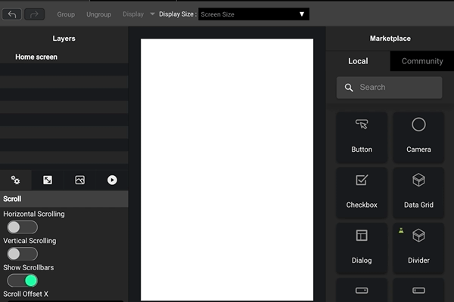This screenshot has height=302, width=454.
Task: Open the Display dropdown menu
Action: pyautogui.click(x=138, y=14)
